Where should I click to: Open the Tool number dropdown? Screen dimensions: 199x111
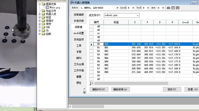point(148,8)
